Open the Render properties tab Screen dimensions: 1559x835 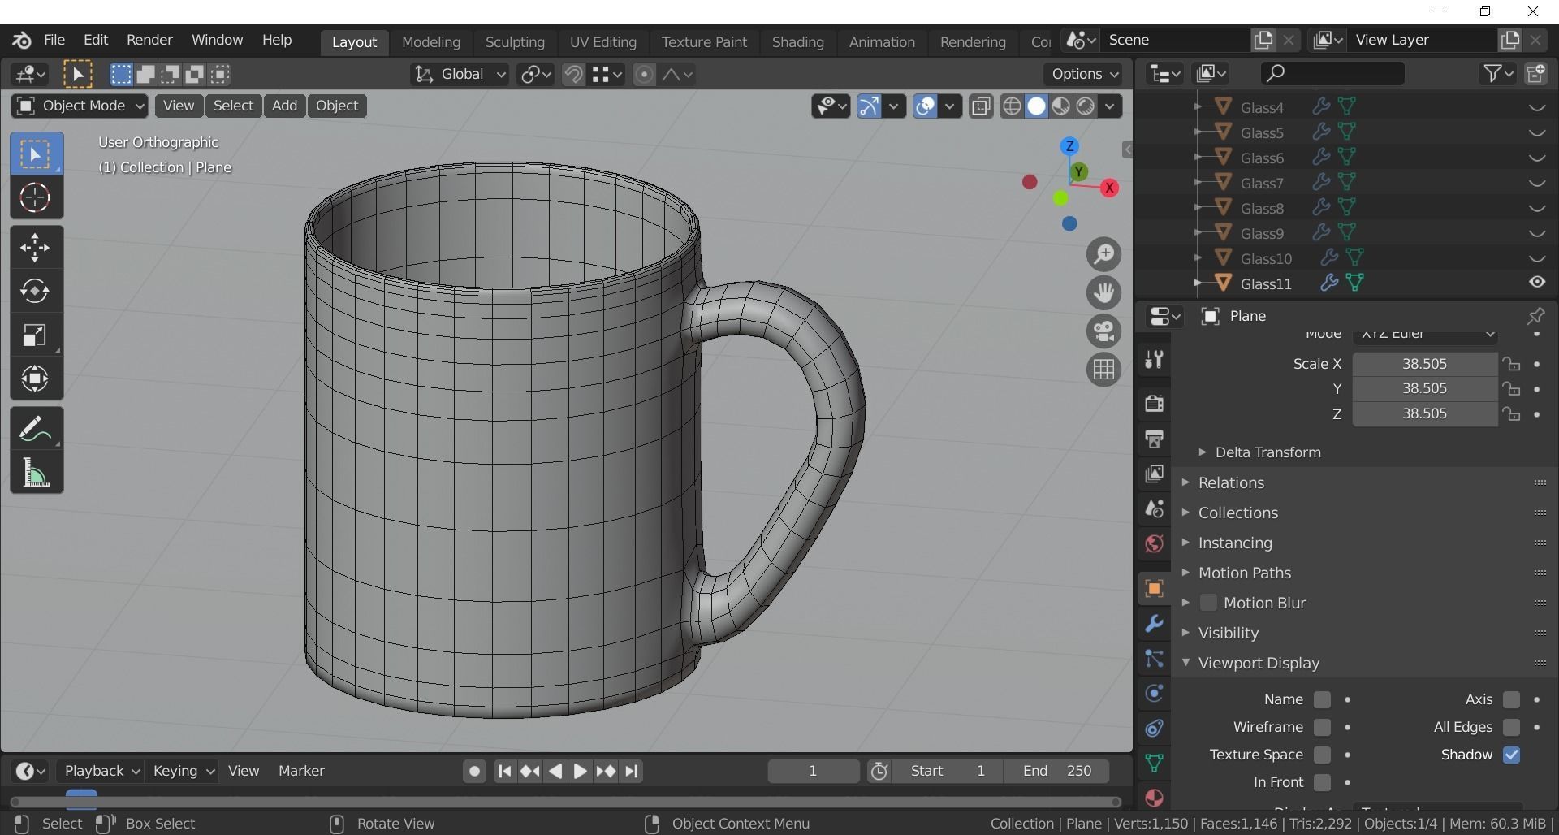click(1154, 403)
